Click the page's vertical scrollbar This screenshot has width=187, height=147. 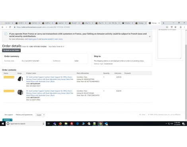186,82
